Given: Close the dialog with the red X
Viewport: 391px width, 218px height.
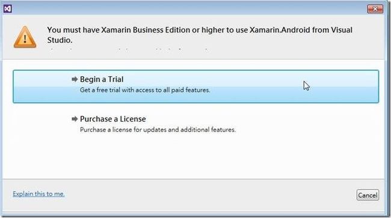Looking at the screenshot, I should click(x=375, y=9).
